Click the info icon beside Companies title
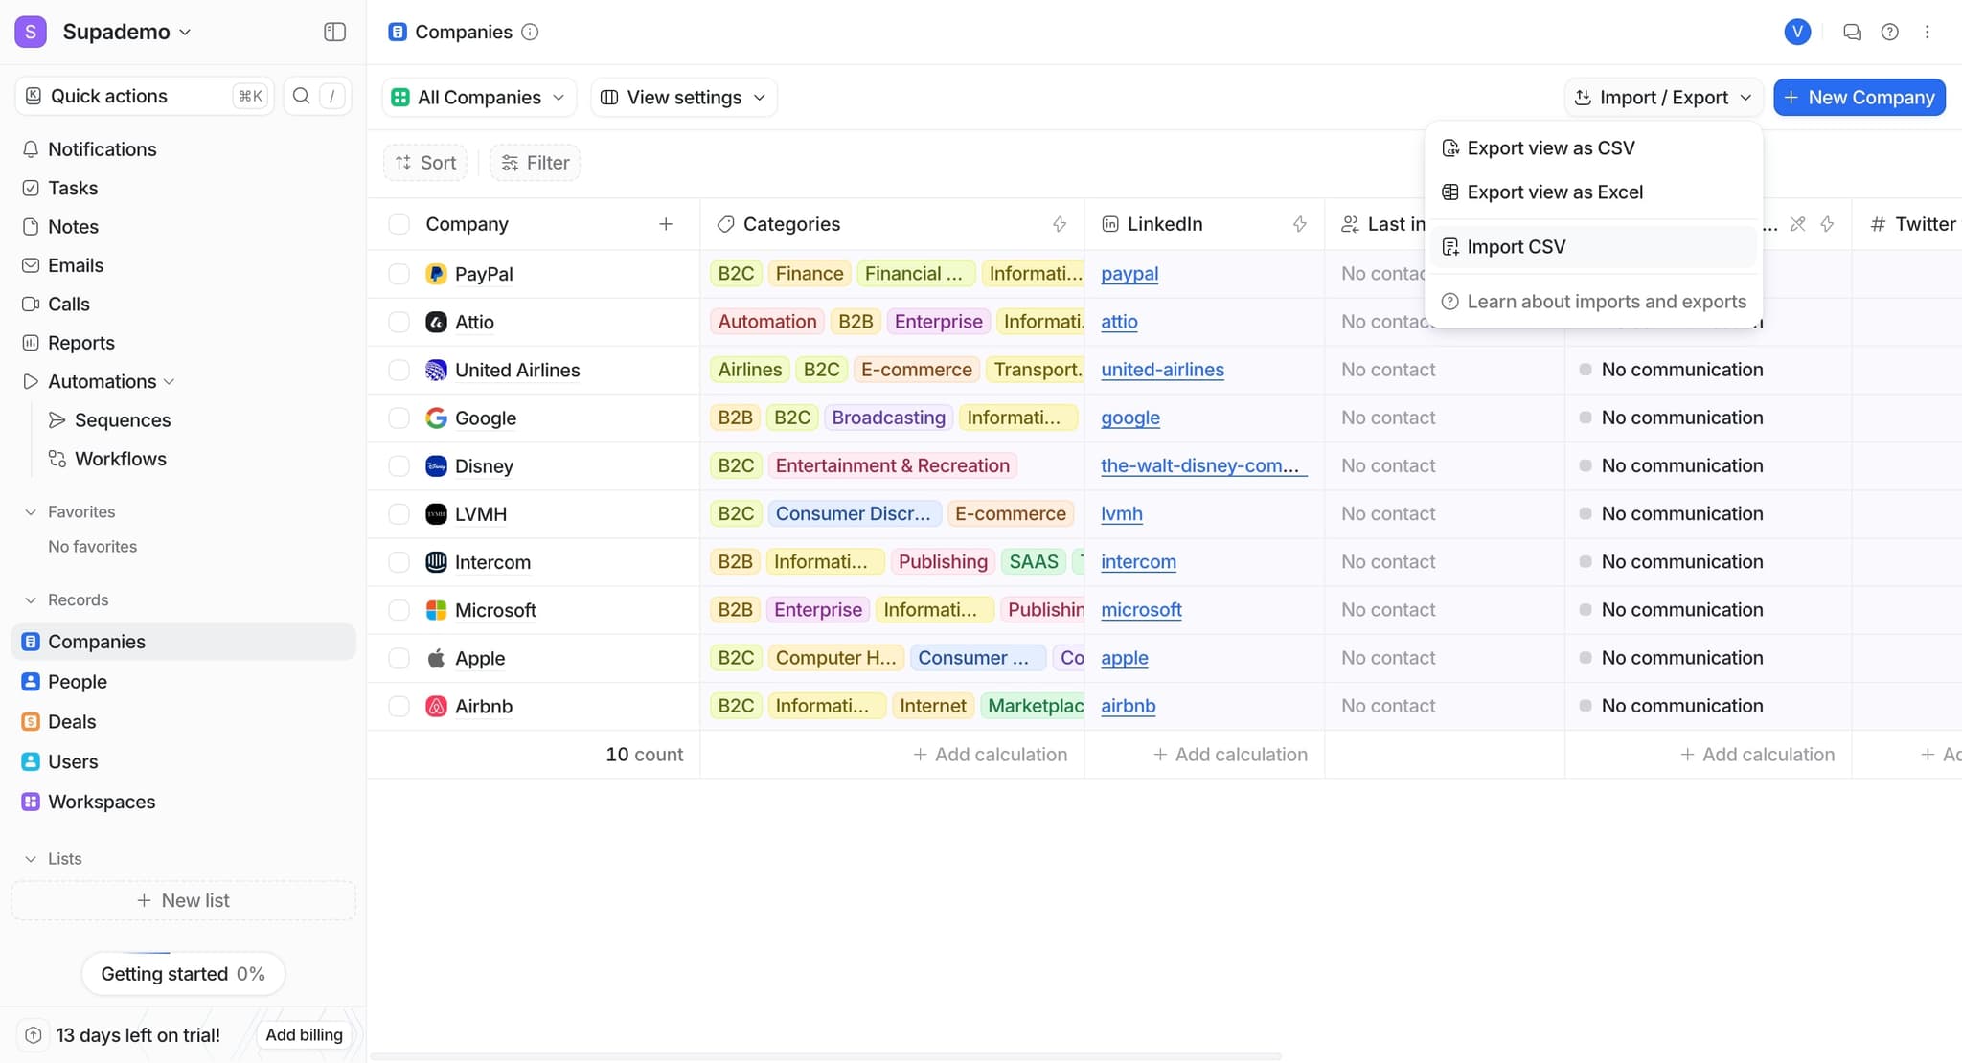Image resolution: width=1962 pixels, height=1063 pixels. tap(529, 32)
